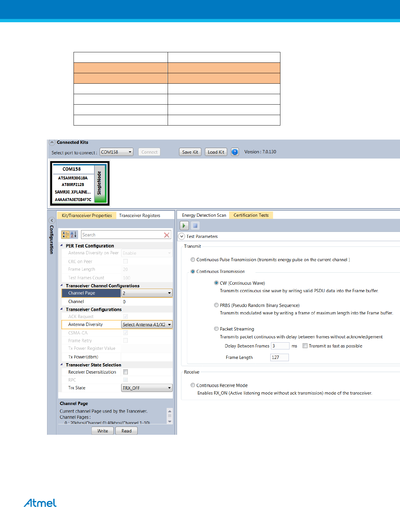Click Frame Length input showing 127
This screenshot has height=507, width=400.
coord(279,357)
